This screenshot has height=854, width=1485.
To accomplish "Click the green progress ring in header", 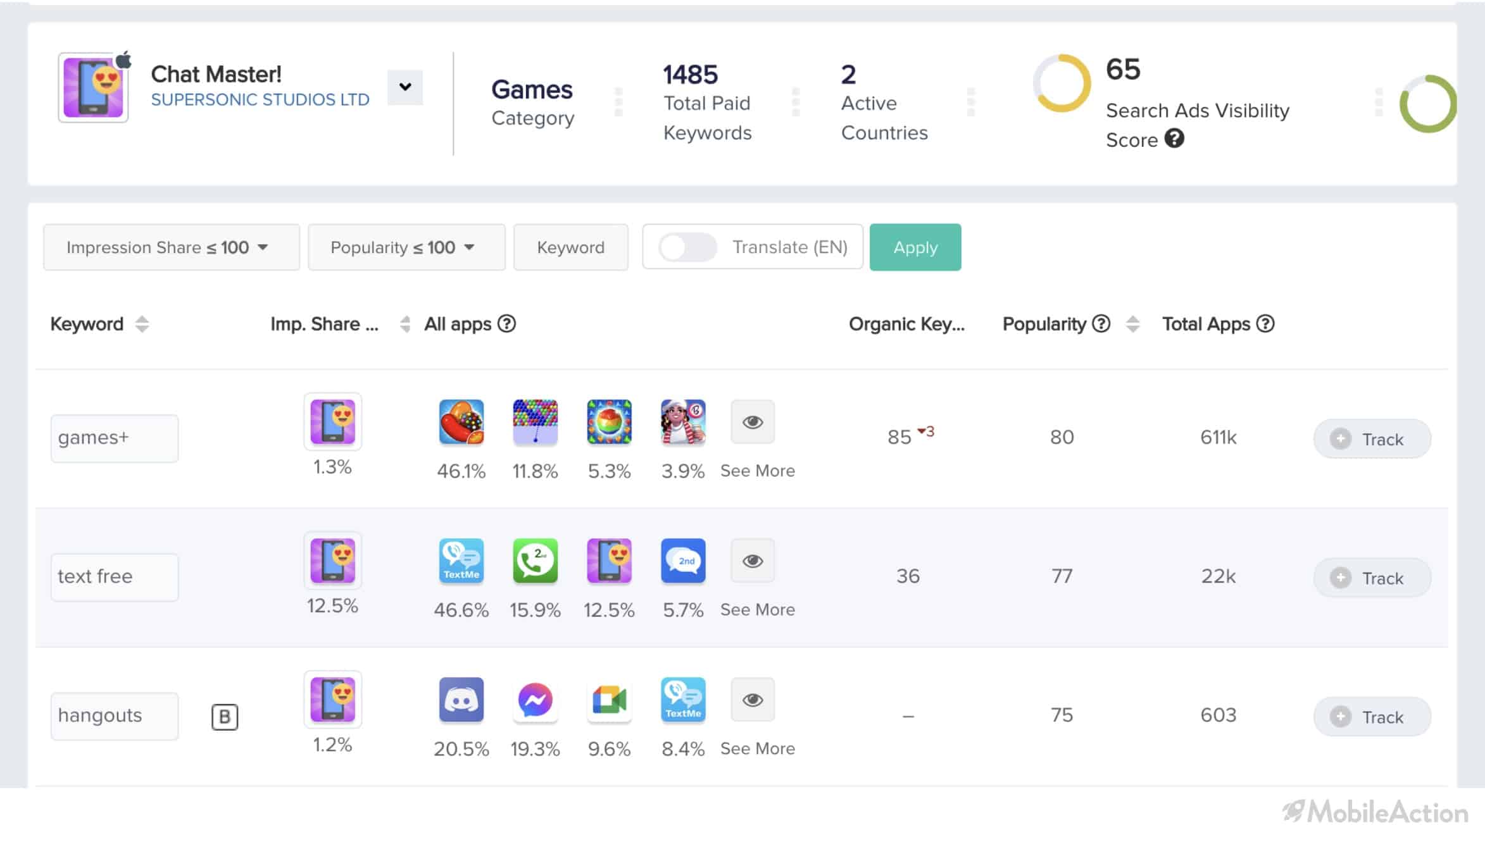I will click(1428, 104).
